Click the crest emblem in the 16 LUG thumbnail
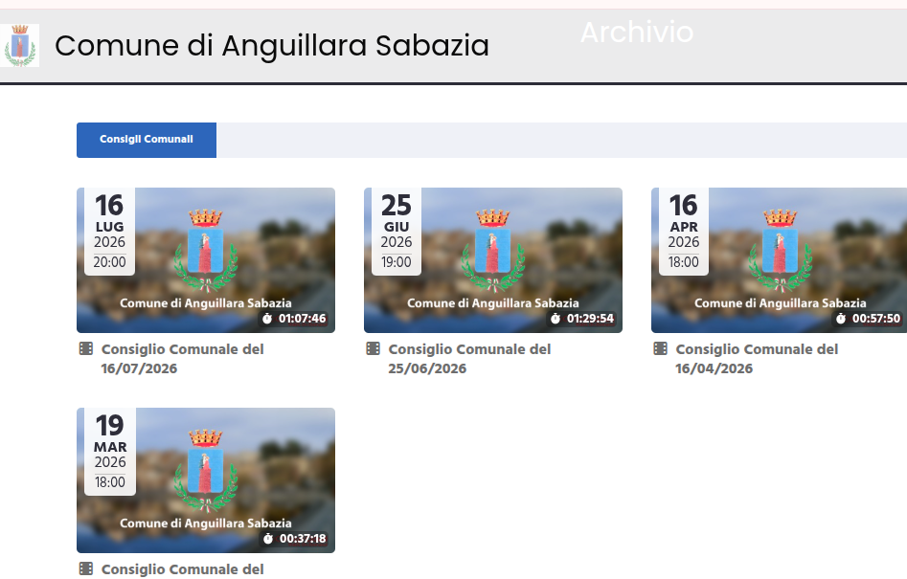Viewport: 907px width, 579px height. pyautogui.click(x=205, y=250)
